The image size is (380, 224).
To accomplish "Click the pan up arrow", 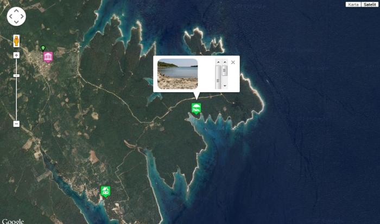I will point(16,11).
